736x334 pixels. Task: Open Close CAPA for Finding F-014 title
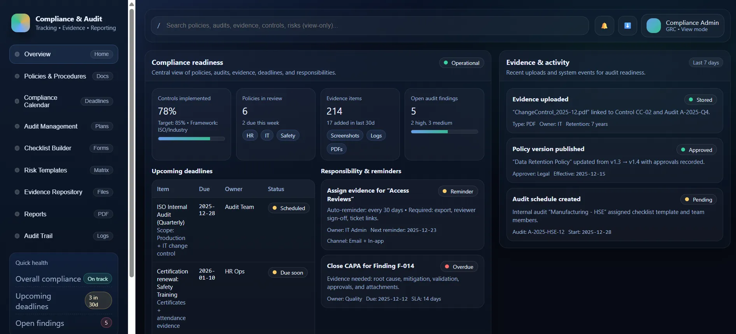370,266
